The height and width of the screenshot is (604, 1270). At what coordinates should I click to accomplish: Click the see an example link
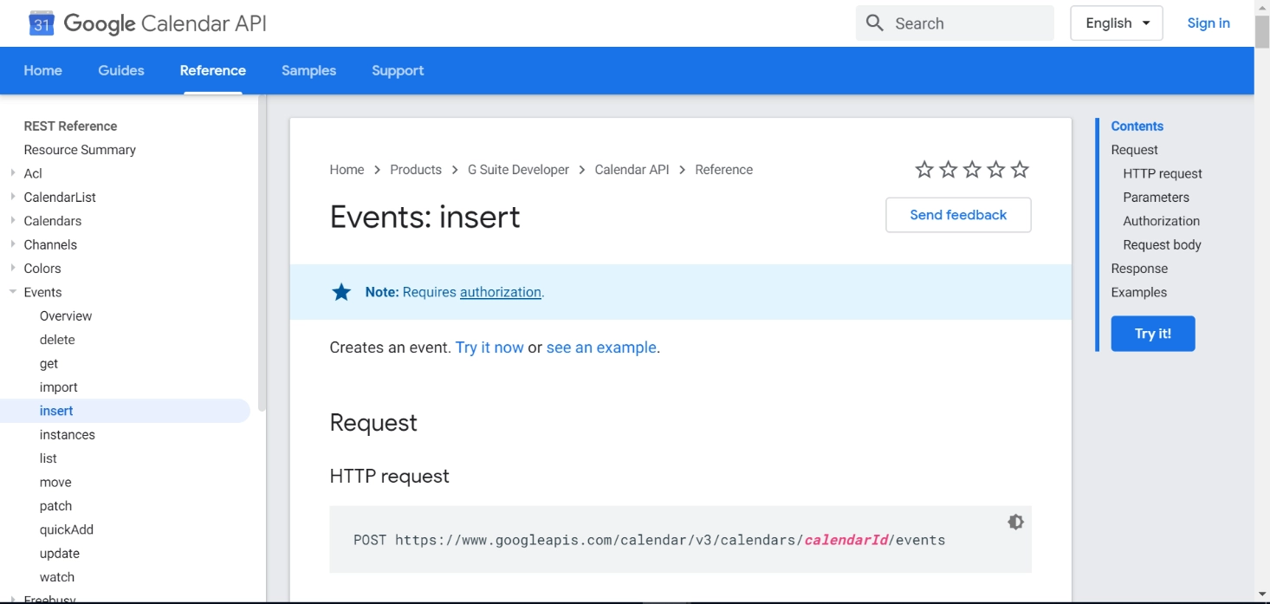tap(601, 347)
